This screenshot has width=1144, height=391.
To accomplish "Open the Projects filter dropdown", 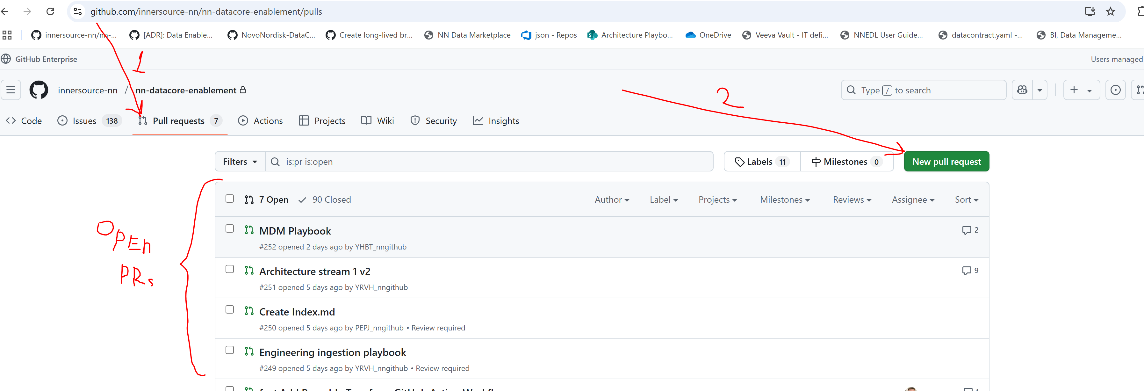I will tap(717, 200).
